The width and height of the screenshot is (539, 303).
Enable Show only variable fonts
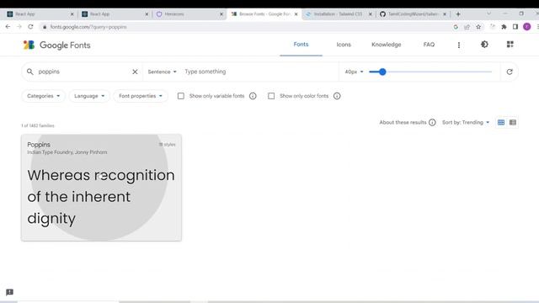point(181,96)
